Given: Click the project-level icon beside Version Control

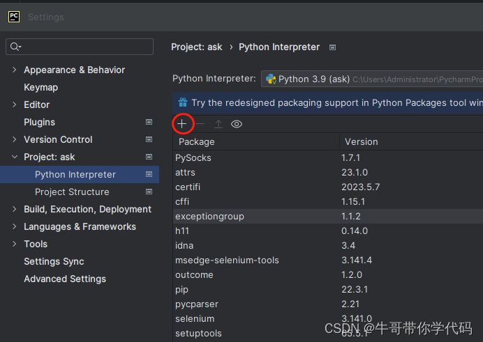Looking at the screenshot, I should (149, 139).
